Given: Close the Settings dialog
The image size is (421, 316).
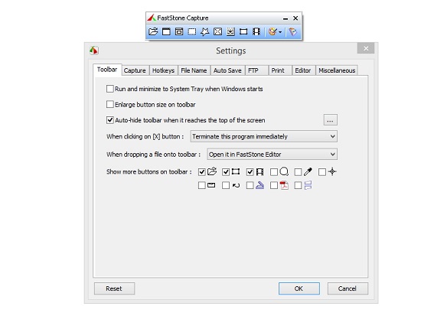Looking at the screenshot, I should point(366,48).
